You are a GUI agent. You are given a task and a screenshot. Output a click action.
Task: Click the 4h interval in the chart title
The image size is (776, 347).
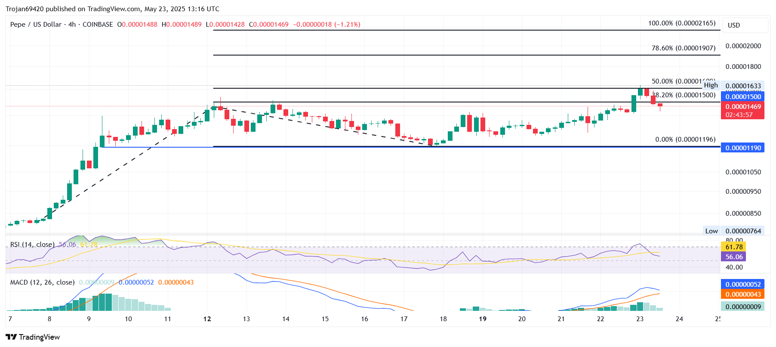[x=72, y=25]
